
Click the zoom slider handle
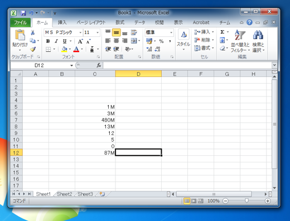[246, 201]
